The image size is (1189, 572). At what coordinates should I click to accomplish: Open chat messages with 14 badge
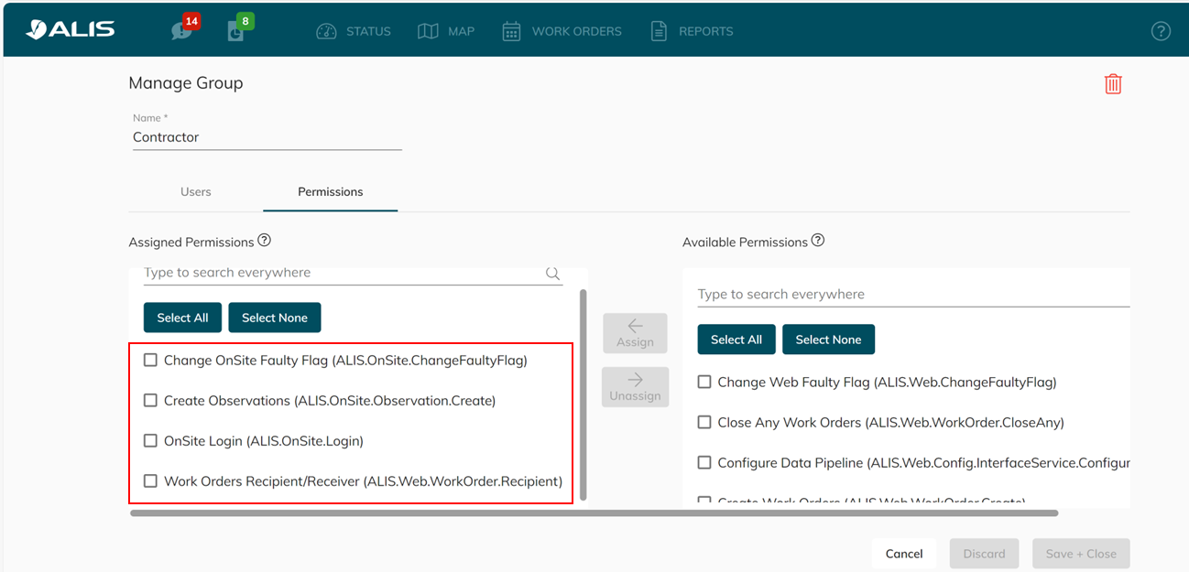tap(181, 30)
